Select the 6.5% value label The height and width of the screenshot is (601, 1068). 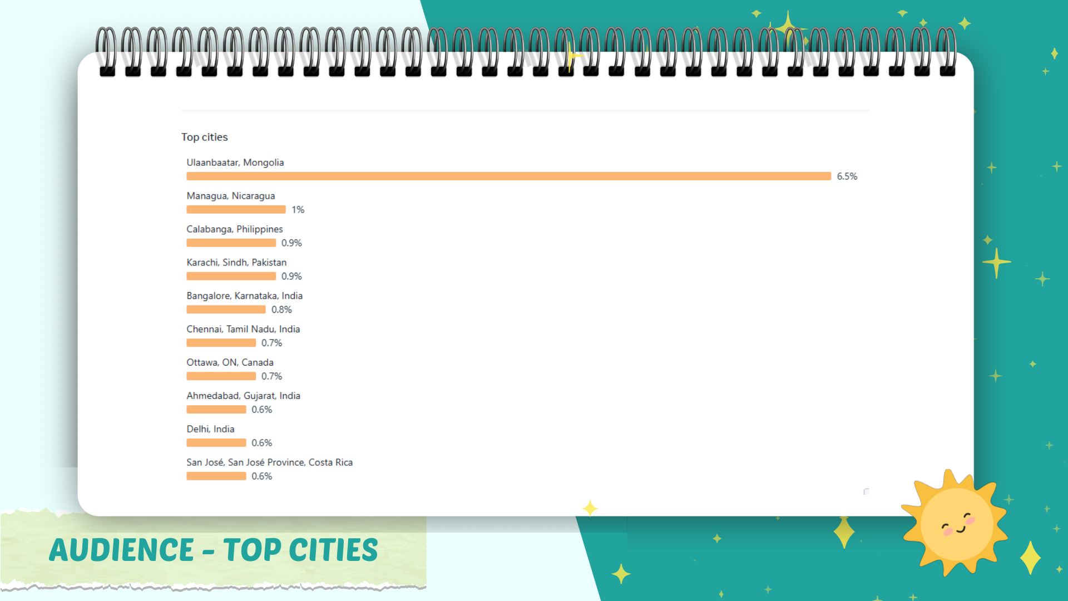click(x=847, y=176)
